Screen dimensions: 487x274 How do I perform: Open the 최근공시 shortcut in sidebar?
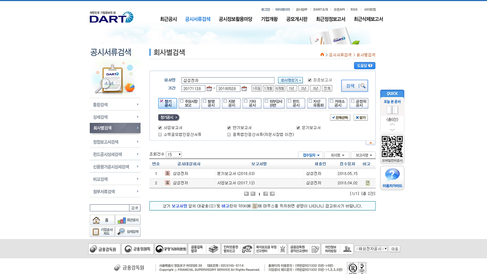pyautogui.click(x=128, y=220)
